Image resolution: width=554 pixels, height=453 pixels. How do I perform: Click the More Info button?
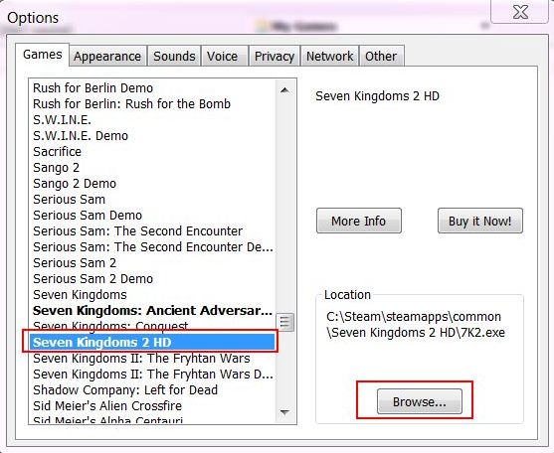tap(359, 221)
